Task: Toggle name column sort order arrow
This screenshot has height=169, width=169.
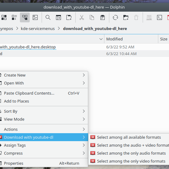Action: click(x=101, y=39)
